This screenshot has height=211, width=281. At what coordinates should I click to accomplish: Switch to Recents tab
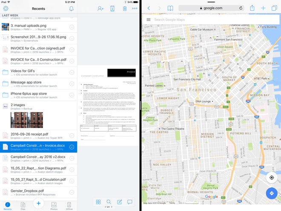(8, 206)
